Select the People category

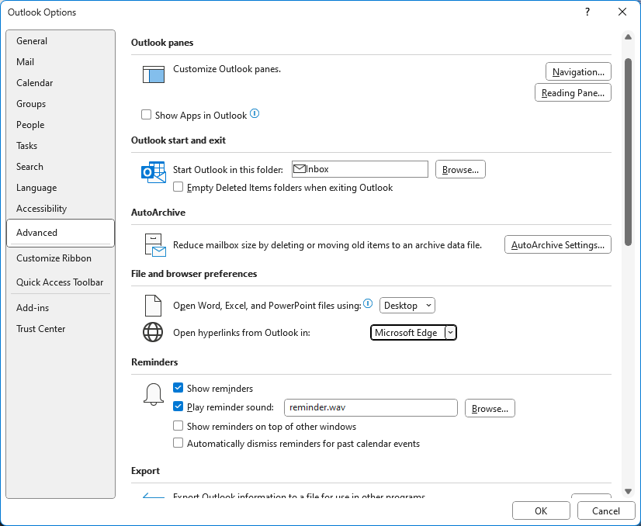pos(61,125)
